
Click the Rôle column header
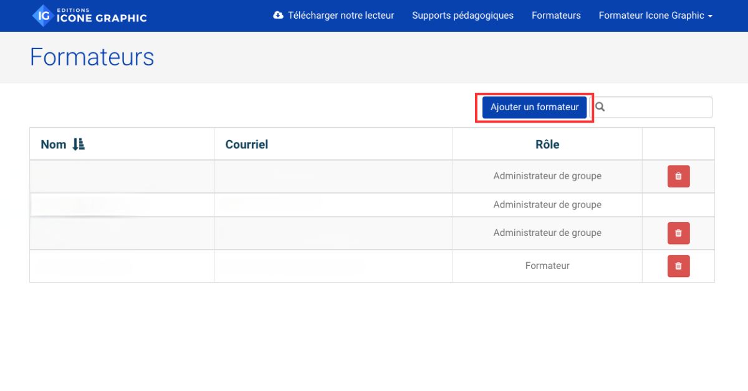[x=547, y=144]
